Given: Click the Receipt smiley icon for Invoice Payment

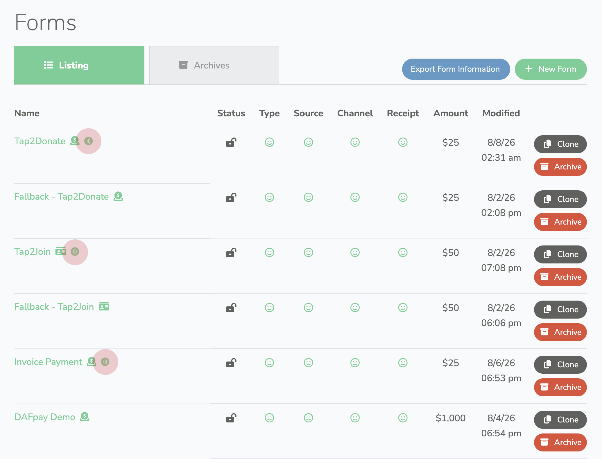Looking at the screenshot, I should point(403,363).
